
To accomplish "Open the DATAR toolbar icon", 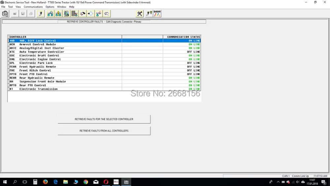I will point(157,14).
